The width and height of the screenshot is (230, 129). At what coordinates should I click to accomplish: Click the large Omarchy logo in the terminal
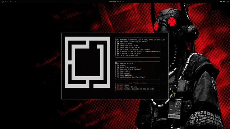88,62
